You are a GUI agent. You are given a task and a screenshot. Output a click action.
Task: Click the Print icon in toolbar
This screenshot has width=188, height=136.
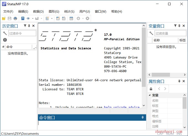pos(15,18)
